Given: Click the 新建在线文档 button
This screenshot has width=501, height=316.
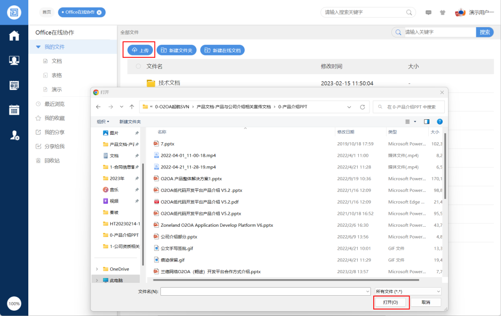Looking at the screenshot, I should [x=222, y=50].
